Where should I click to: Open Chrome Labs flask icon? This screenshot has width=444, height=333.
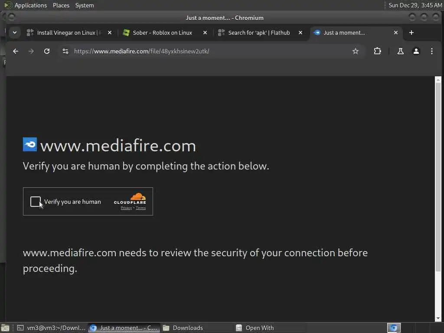[400, 51]
